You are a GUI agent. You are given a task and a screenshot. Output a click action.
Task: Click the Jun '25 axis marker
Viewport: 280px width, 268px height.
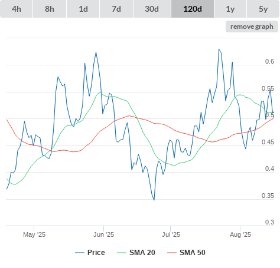click(x=103, y=234)
